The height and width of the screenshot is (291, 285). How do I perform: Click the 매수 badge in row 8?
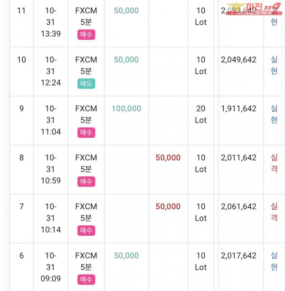tap(86, 181)
